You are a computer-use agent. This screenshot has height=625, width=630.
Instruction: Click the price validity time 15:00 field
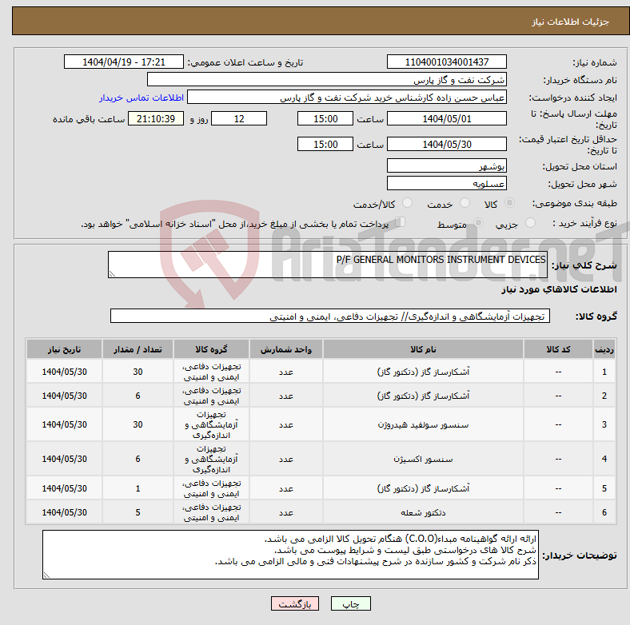(x=325, y=144)
